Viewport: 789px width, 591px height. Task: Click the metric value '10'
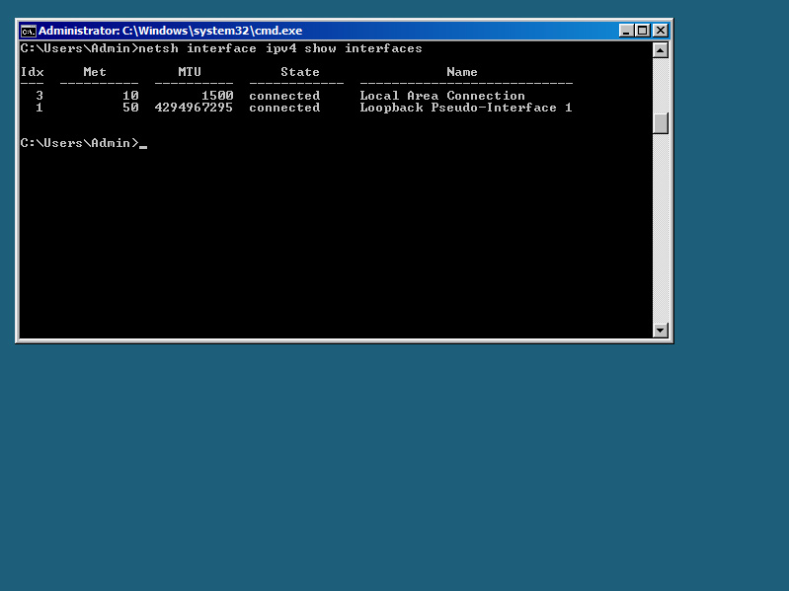point(130,96)
